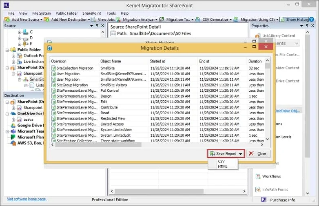Click the Migration Analyzer toolbar icon
Viewport: 319px width, 206px height.
(x=118, y=19)
